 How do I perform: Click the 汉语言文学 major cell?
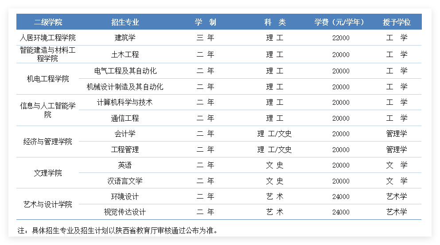[x=125, y=181]
